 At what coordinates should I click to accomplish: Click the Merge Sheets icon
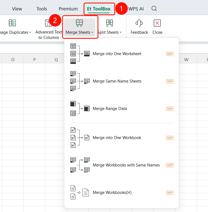79,23
